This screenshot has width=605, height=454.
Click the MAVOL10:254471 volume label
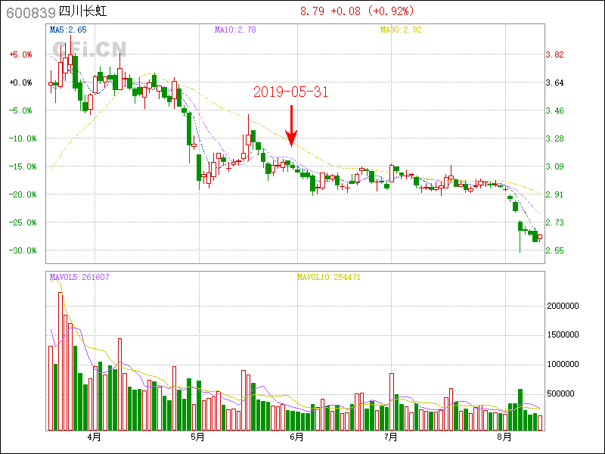coord(328,277)
